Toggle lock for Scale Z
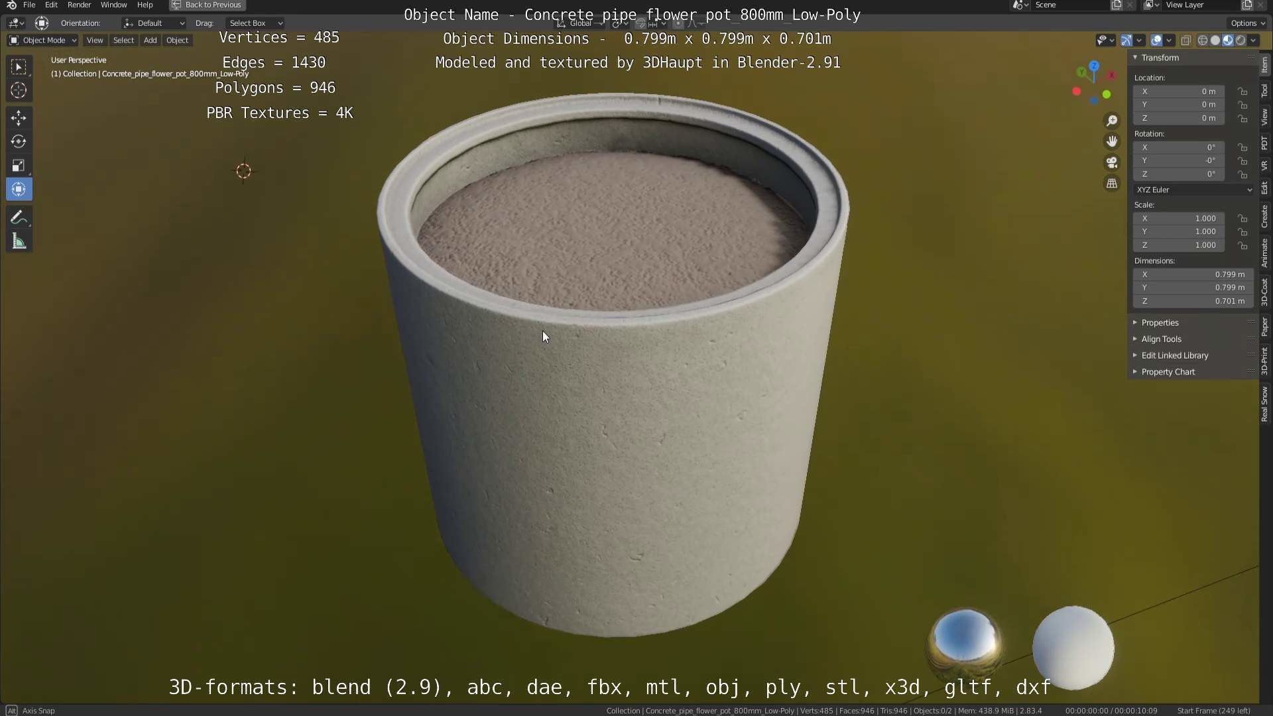This screenshot has height=716, width=1273. coord(1243,245)
